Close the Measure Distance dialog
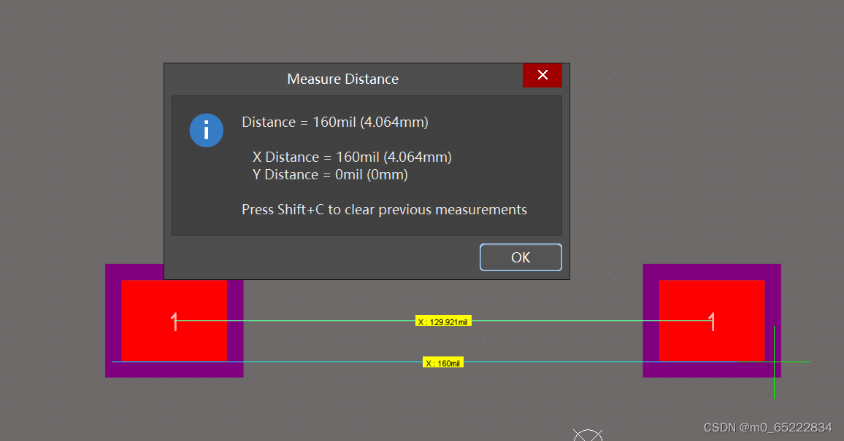Screen dimensions: 844x441 pyautogui.click(x=542, y=75)
